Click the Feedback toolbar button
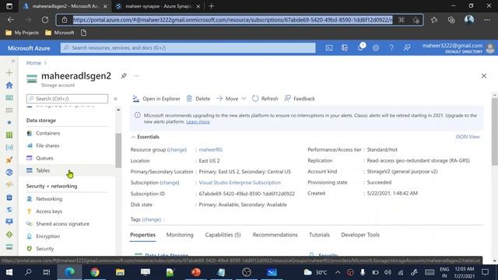The width and height of the screenshot is (498, 280). 300,99
